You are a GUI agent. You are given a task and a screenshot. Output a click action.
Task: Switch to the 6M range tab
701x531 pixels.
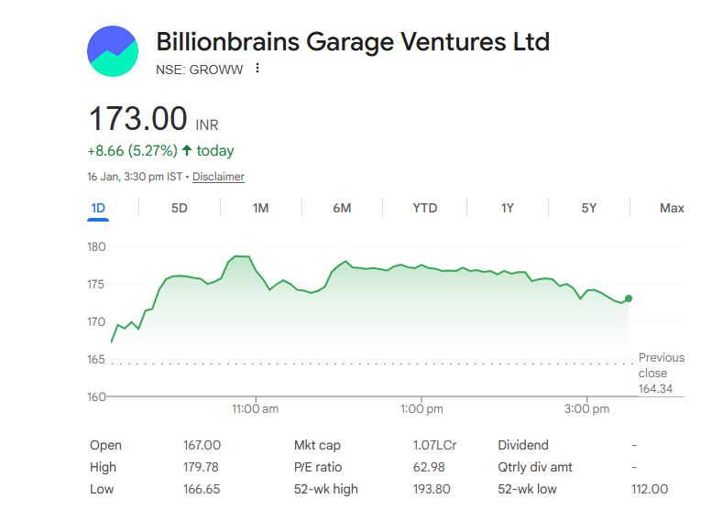click(x=342, y=208)
